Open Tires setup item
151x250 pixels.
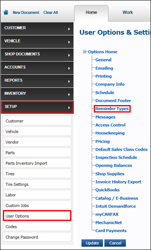point(37,174)
